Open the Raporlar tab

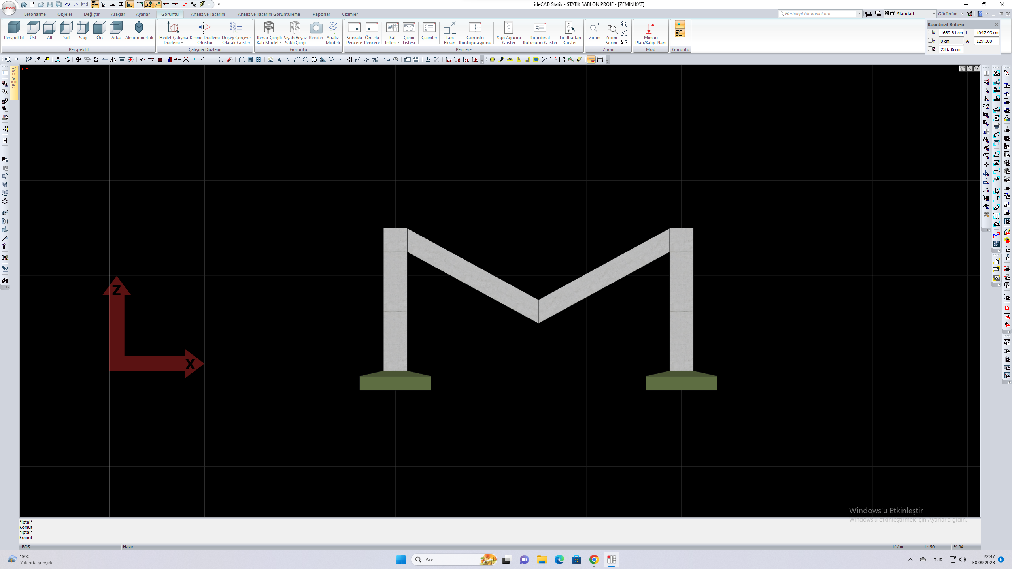click(321, 14)
